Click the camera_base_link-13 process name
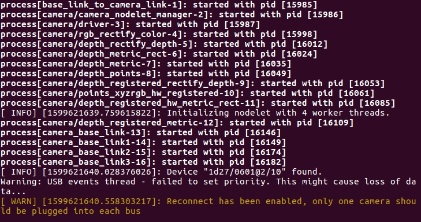This screenshot has width=421, height=222. point(94,133)
